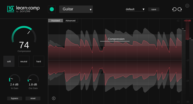This screenshot has height=104, width=193.
Task: Click the Compression amount dial
Action: coord(24,37)
